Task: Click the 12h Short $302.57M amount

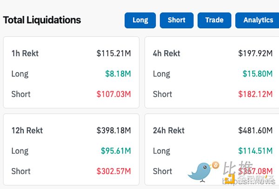Action: 113,171
